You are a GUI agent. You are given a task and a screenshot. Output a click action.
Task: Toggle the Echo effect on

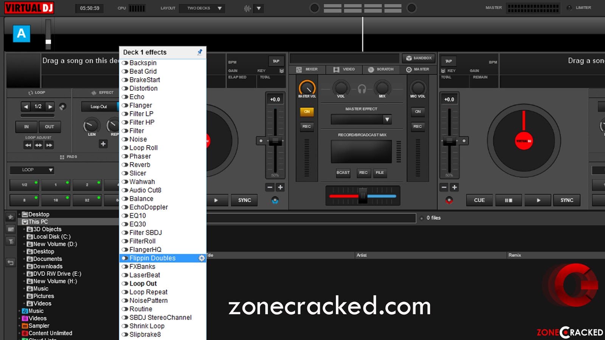pyautogui.click(x=125, y=97)
